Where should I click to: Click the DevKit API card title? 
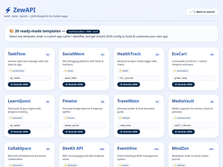[x=73, y=148]
